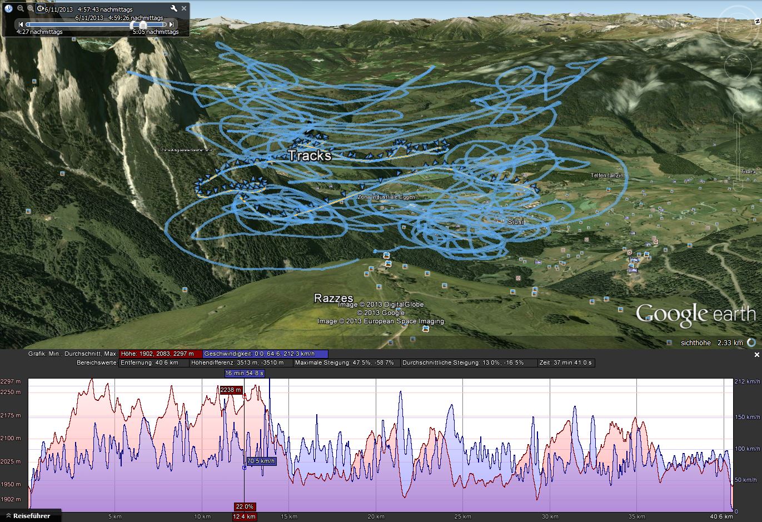762x522 pixels.
Task: Jump to end of time range
Action: pyautogui.click(x=172, y=24)
